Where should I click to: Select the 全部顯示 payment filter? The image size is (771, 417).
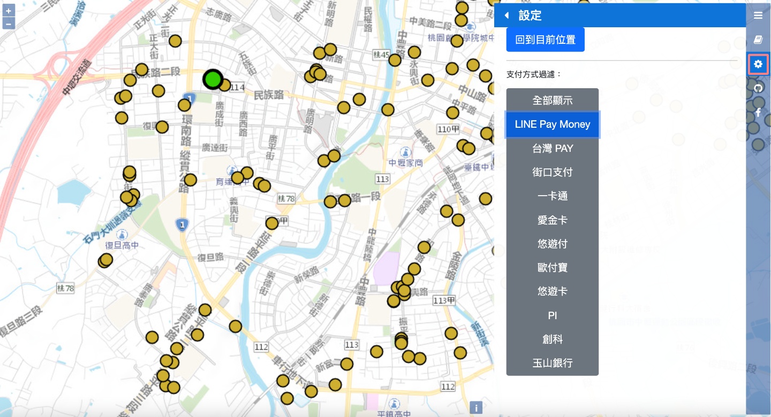tap(552, 101)
